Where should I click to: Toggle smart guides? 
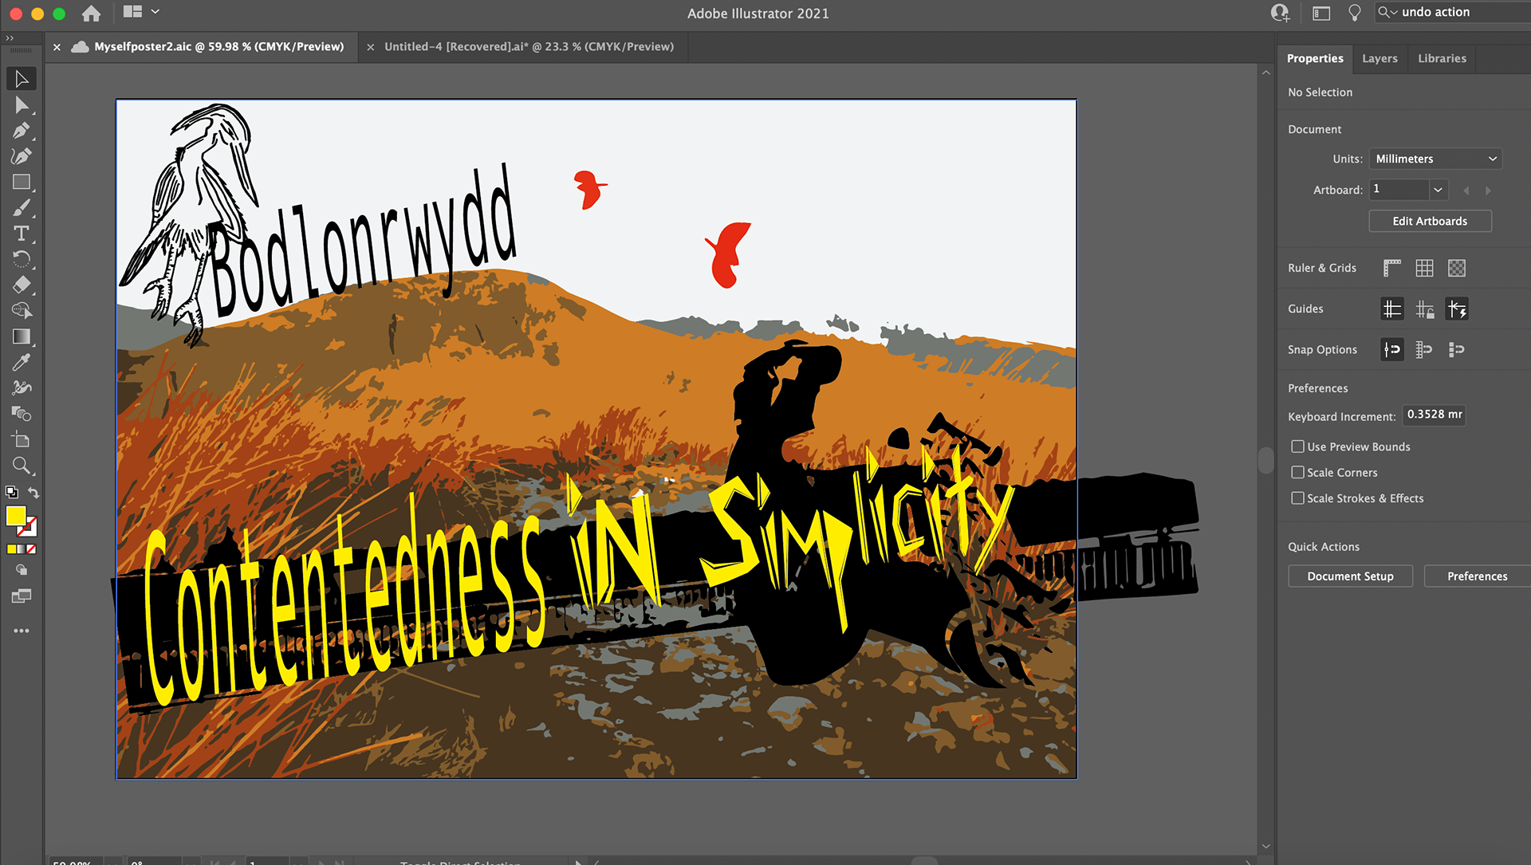click(1457, 309)
